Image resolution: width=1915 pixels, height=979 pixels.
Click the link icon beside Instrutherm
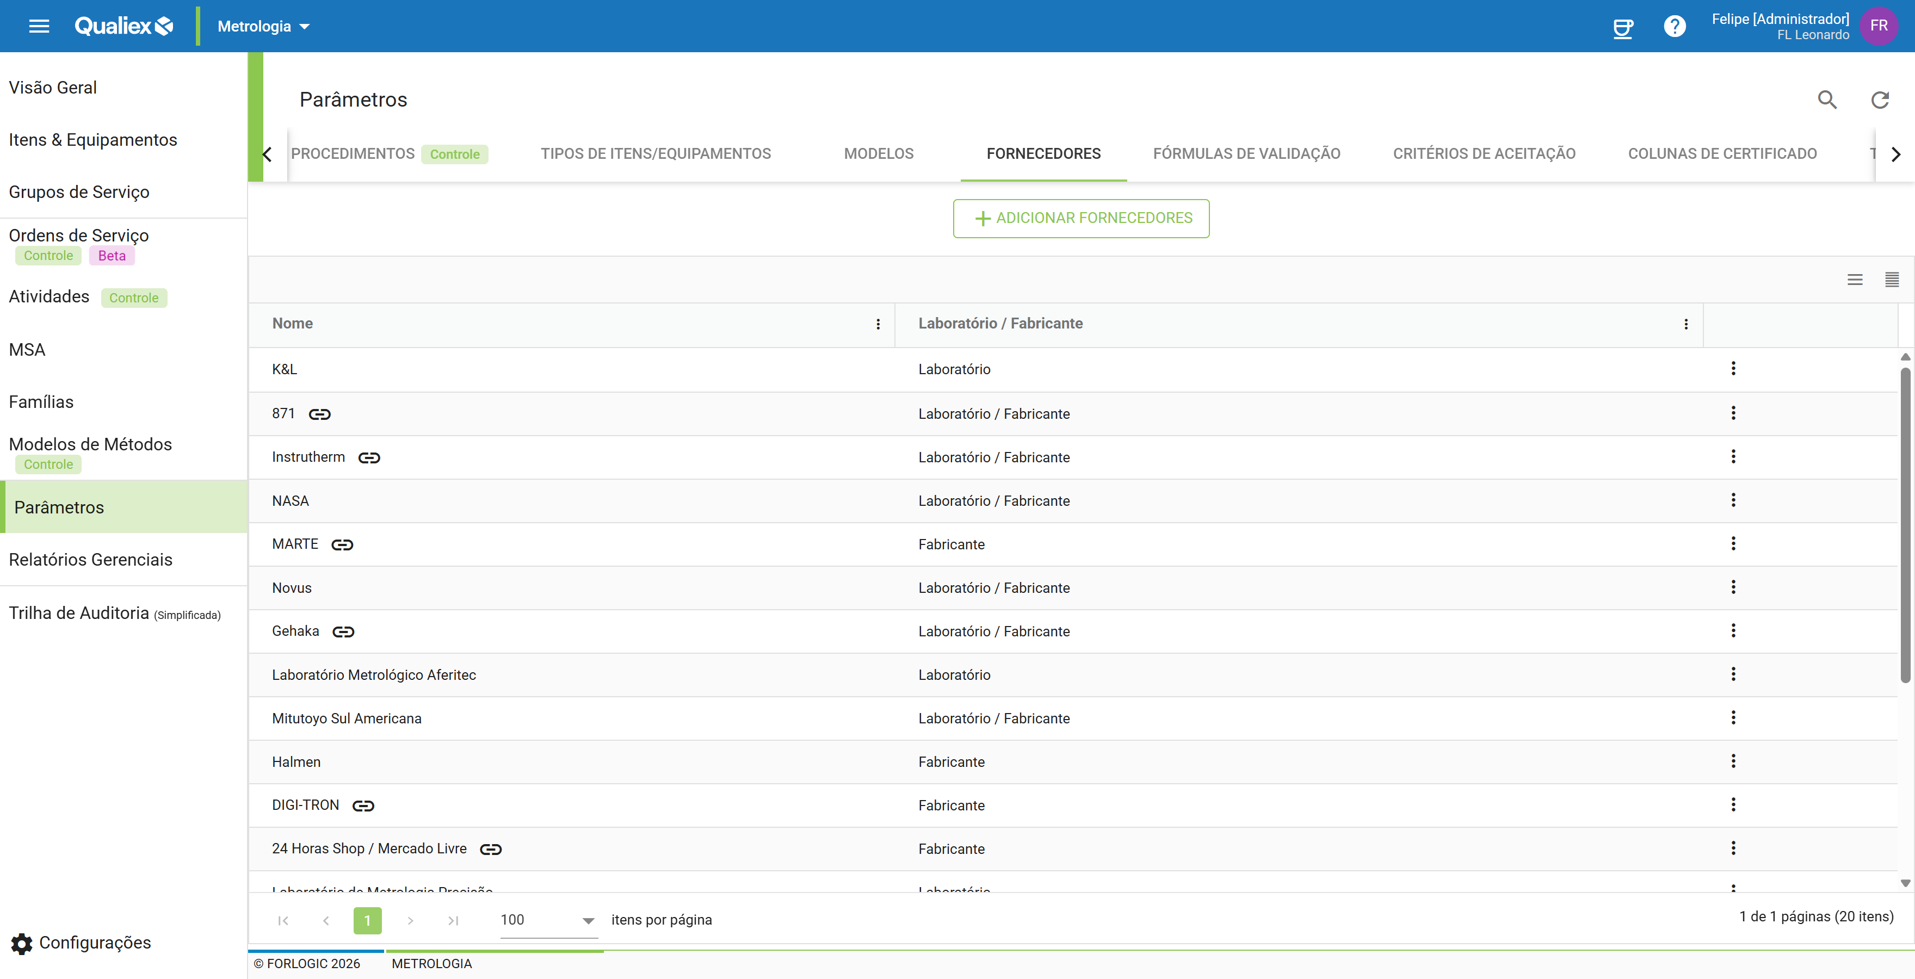coord(369,458)
